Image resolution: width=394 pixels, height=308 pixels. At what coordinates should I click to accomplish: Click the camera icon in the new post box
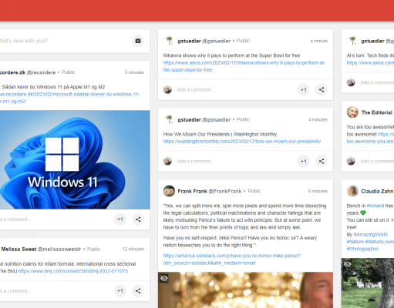coord(138,41)
